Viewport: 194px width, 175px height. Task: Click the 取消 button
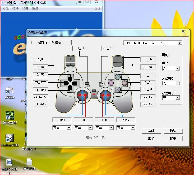click(151, 139)
